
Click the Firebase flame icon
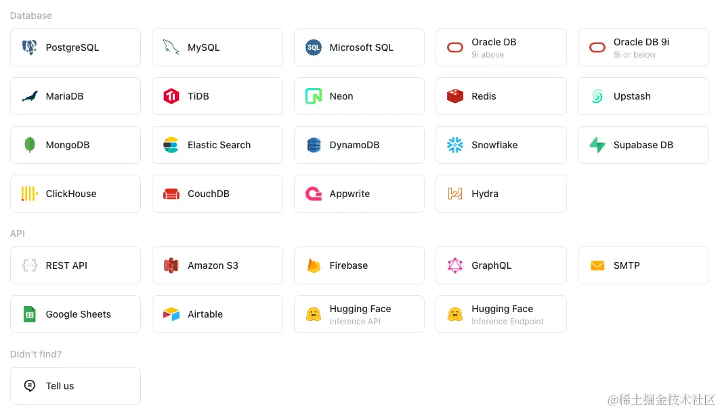pyautogui.click(x=314, y=265)
